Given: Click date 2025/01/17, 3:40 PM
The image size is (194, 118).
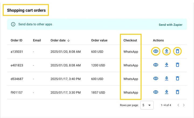Looking at the screenshot, I should (x=65, y=79).
